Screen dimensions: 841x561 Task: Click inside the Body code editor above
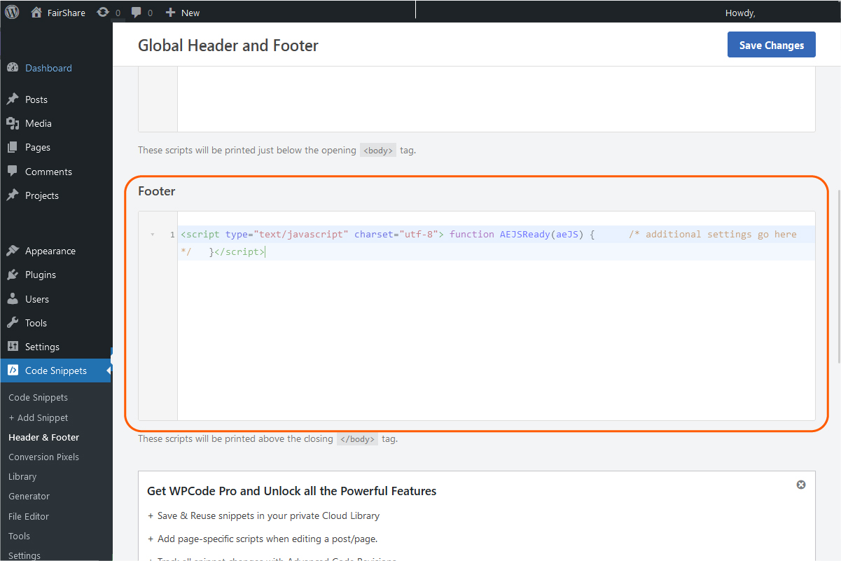tap(496, 99)
